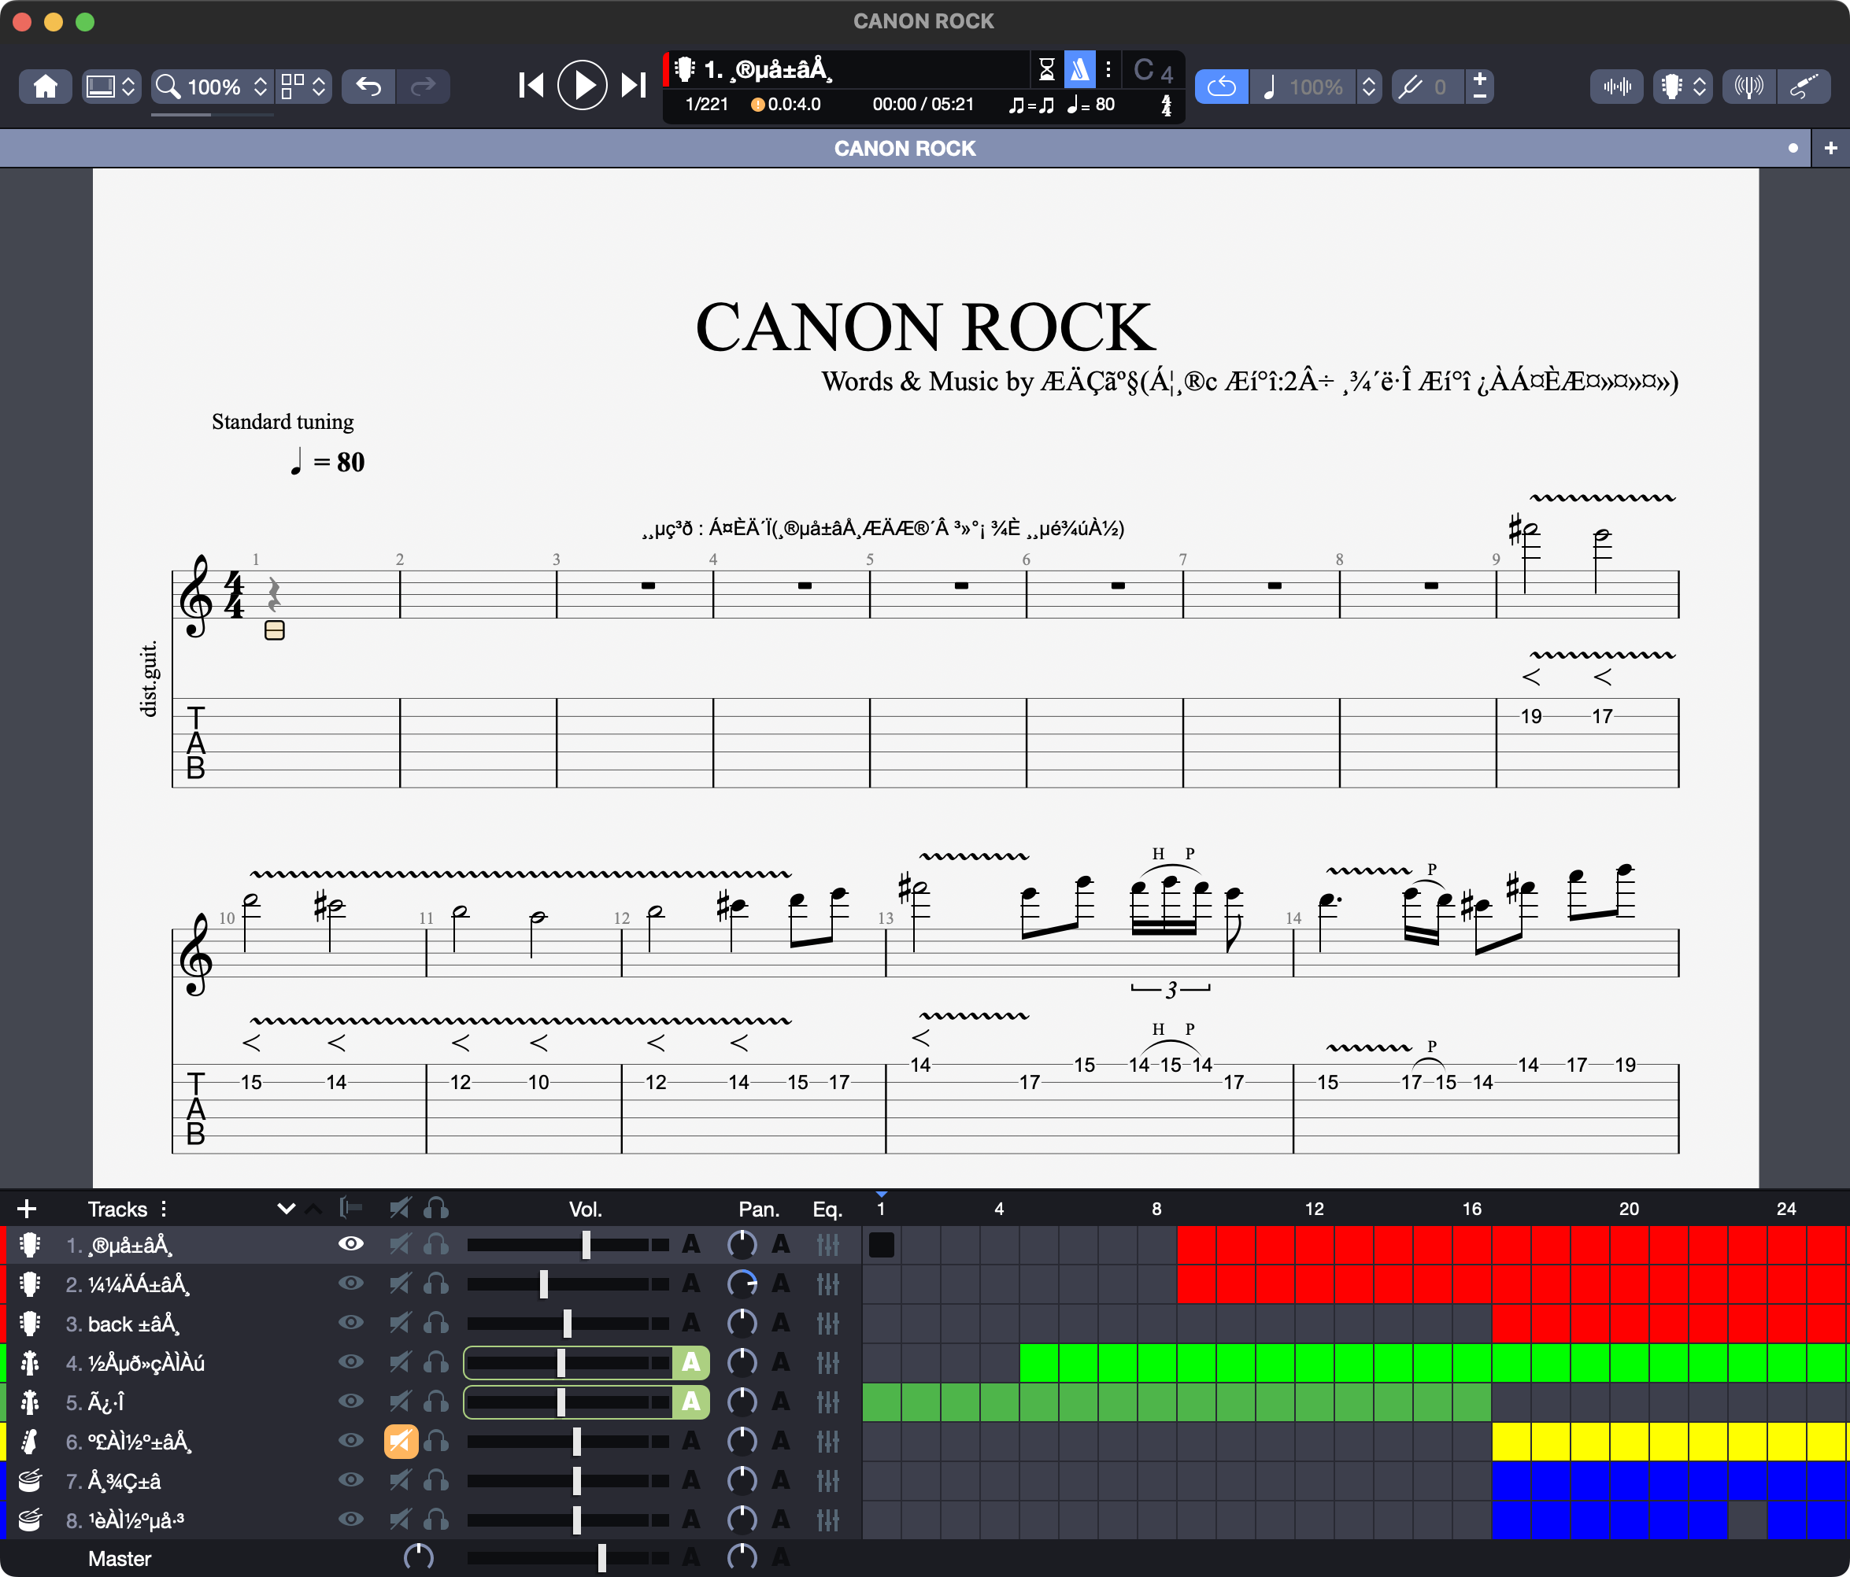
Task: Add a new document tab with plus
Action: point(1830,148)
